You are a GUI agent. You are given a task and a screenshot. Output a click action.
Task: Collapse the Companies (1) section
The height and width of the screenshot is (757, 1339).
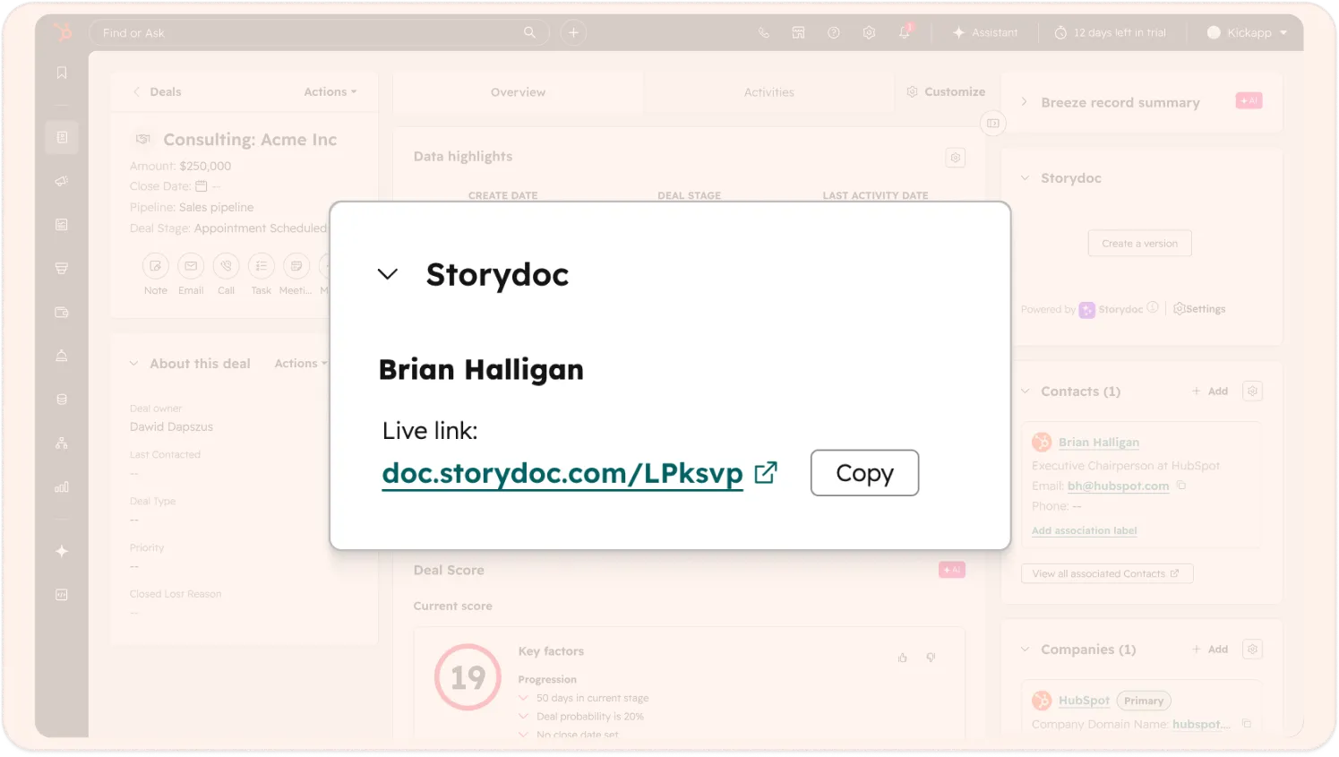click(1025, 649)
